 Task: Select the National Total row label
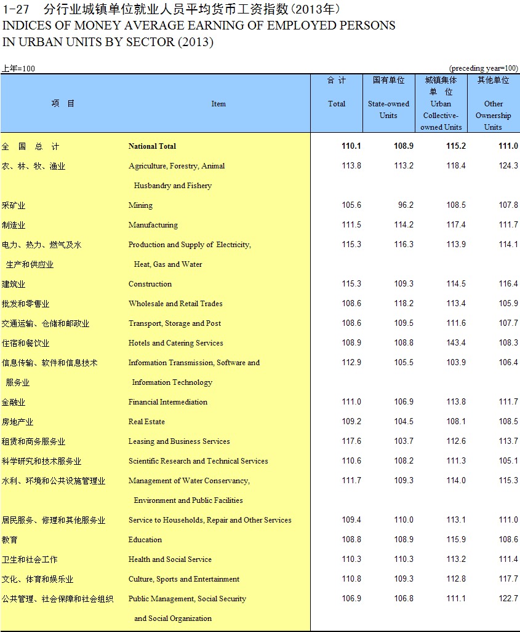(152, 146)
